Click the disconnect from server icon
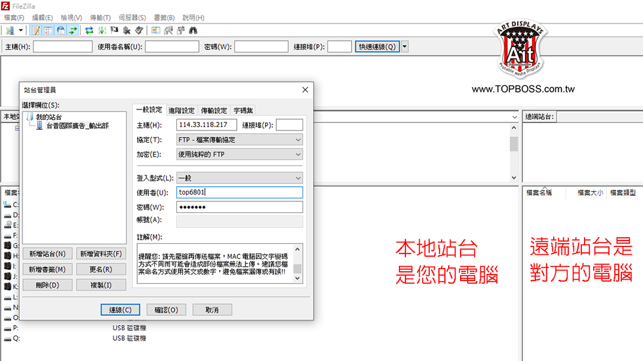643x361 pixels. (x=127, y=30)
